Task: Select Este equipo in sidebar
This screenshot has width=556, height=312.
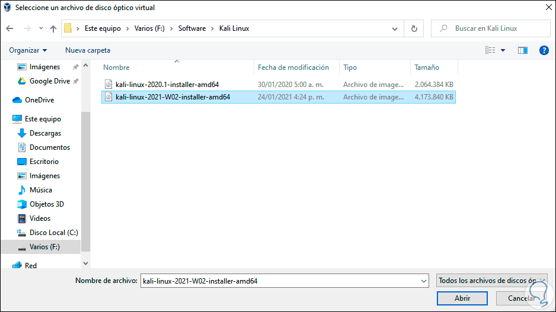Action: click(43, 119)
